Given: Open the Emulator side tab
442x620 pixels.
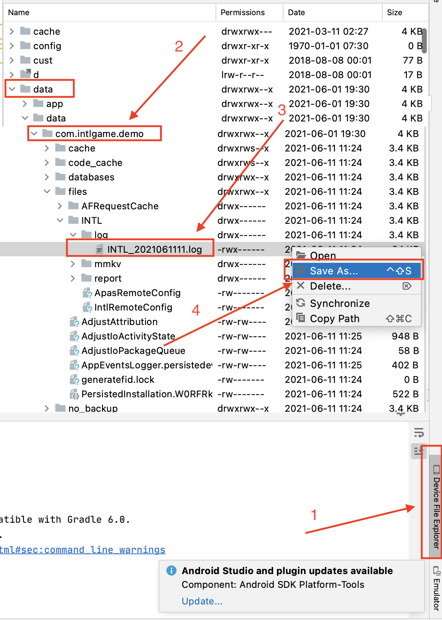Looking at the screenshot, I should (436, 589).
